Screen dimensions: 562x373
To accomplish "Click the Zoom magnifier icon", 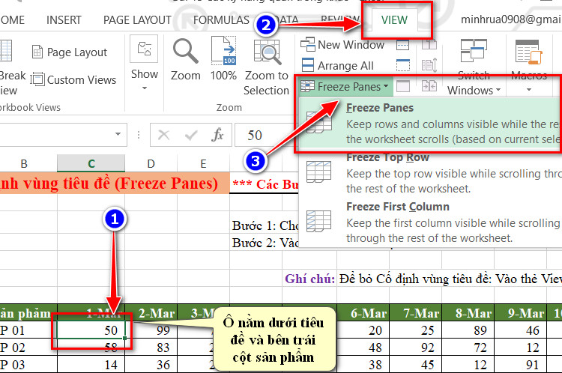I will pyautogui.click(x=185, y=51).
